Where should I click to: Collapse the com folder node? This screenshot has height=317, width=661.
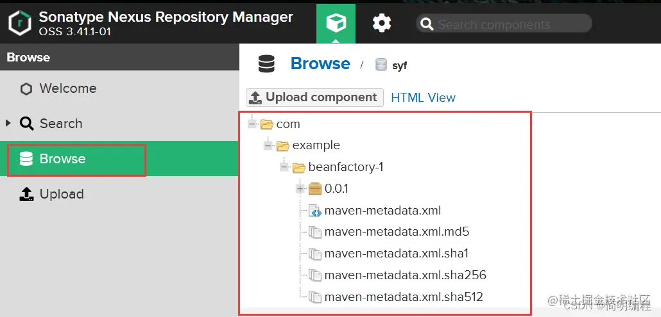(252, 124)
